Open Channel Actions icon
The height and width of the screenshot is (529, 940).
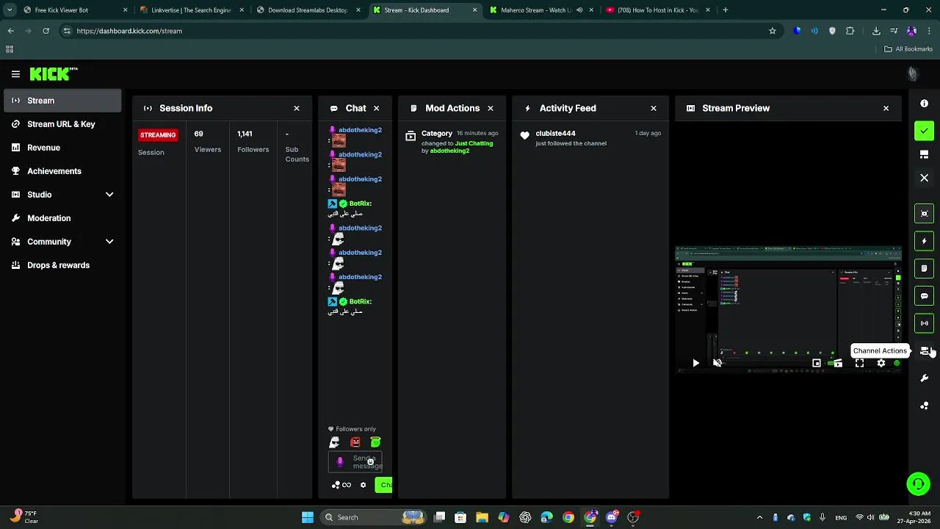tap(925, 350)
